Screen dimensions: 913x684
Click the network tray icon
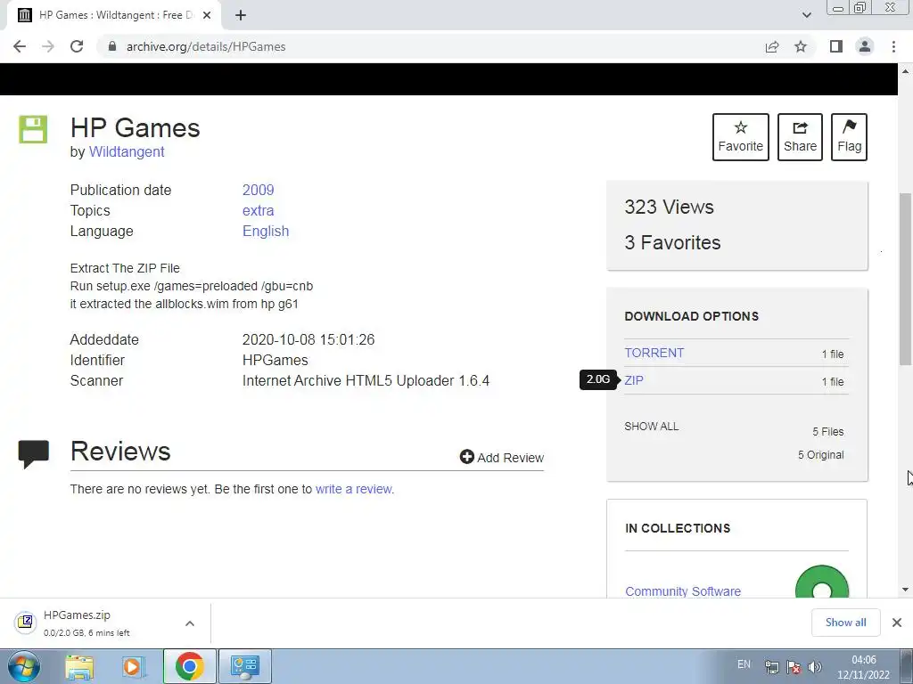[772, 667]
